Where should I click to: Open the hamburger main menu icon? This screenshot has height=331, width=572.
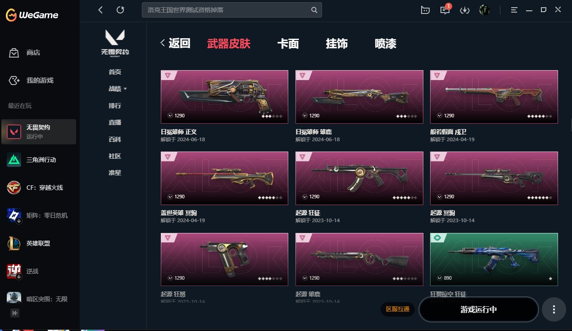point(514,10)
